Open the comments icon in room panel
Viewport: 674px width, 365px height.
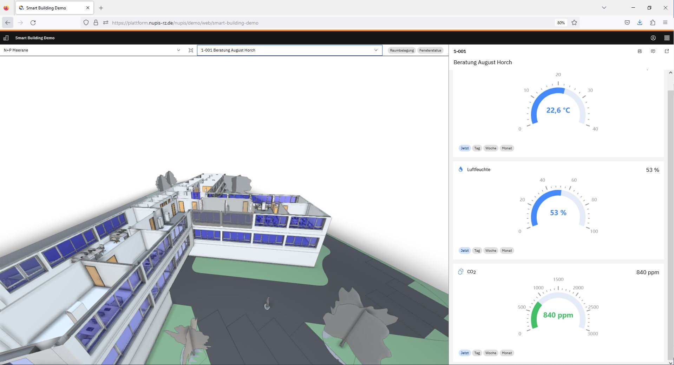click(653, 51)
